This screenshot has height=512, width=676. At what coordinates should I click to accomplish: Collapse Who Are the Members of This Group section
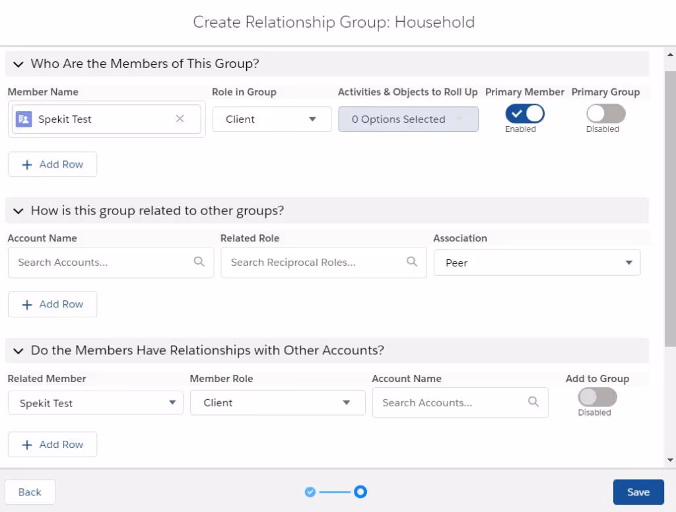(x=18, y=64)
